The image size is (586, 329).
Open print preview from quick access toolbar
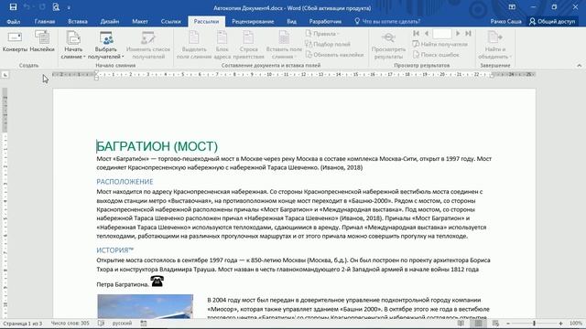56,7
